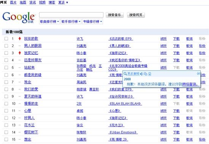
Task: Open the song link 还是好朋友
Action: click(x=33, y=60)
